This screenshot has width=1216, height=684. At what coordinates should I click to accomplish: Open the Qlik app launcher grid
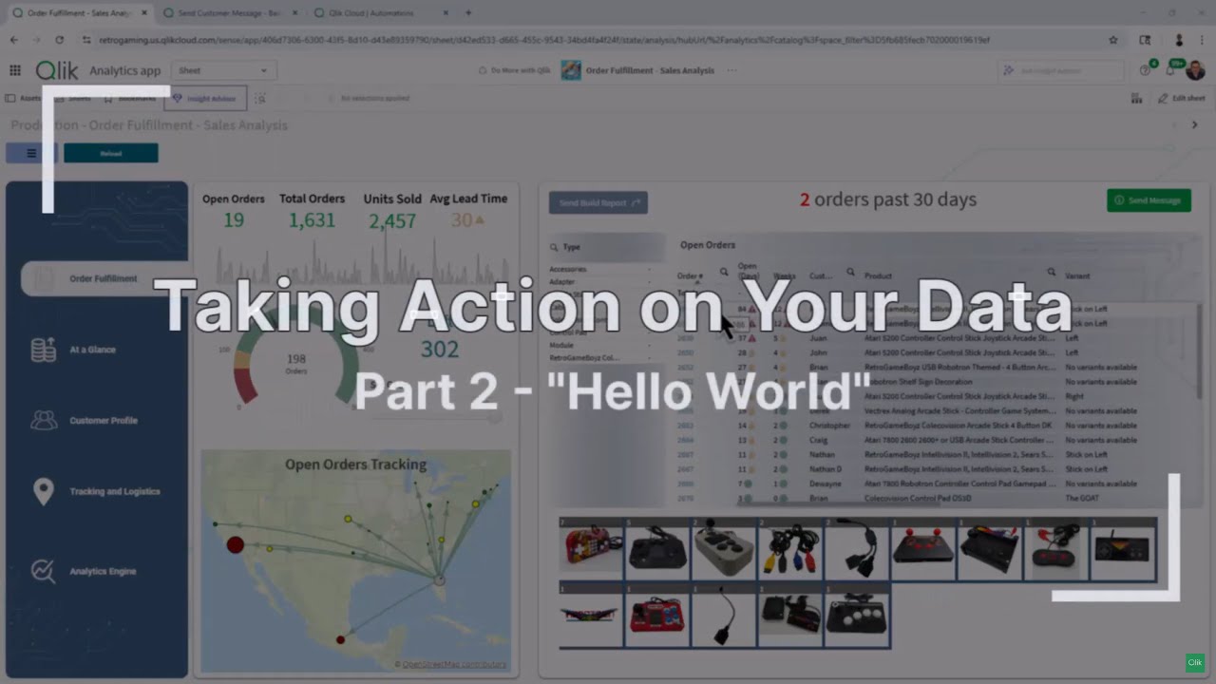click(x=15, y=70)
